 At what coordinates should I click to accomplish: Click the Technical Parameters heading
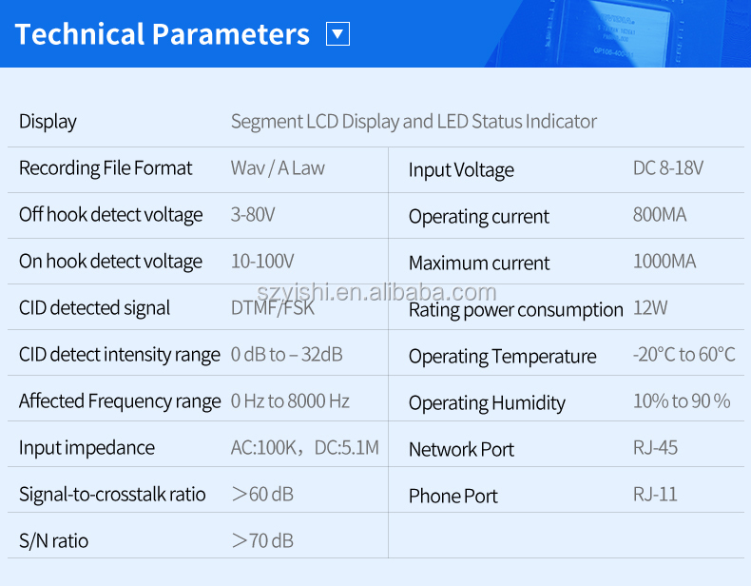(x=162, y=34)
